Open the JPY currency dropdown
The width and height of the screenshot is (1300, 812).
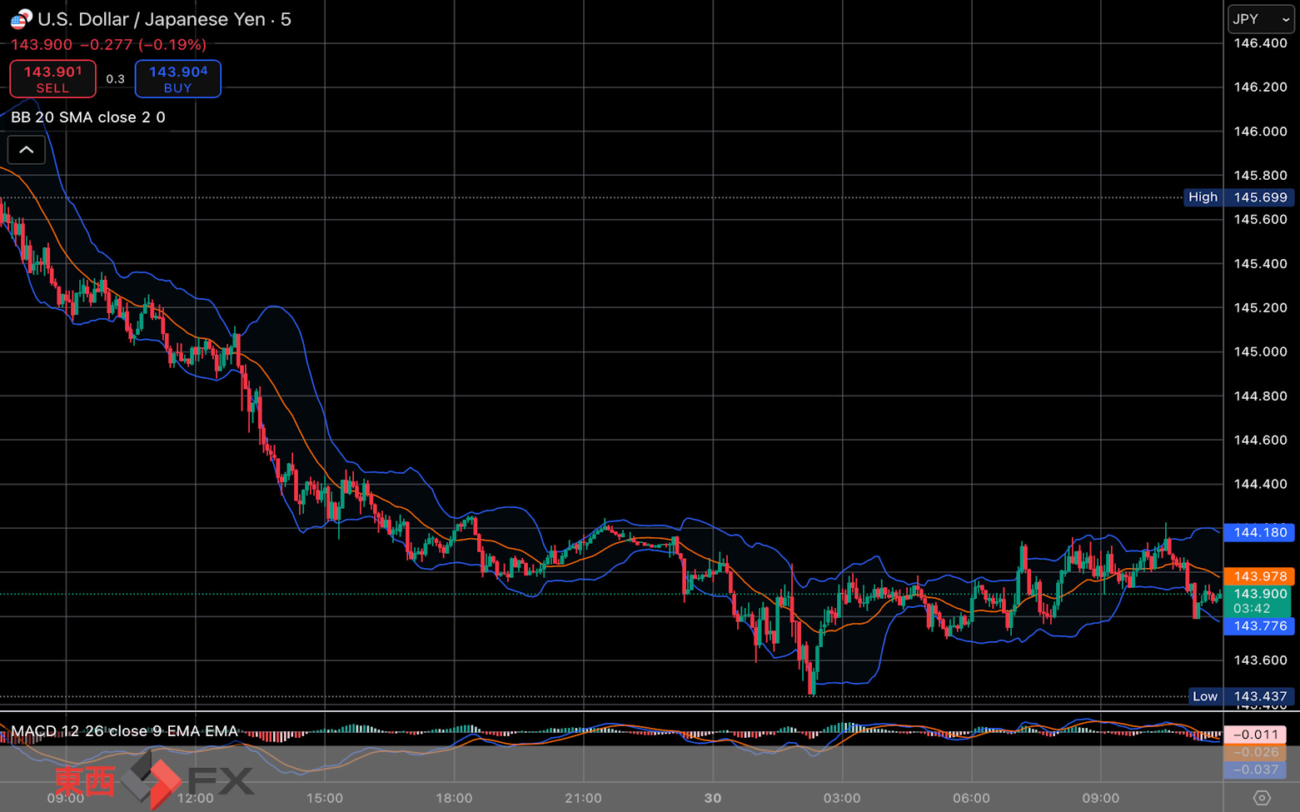[1261, 19]
